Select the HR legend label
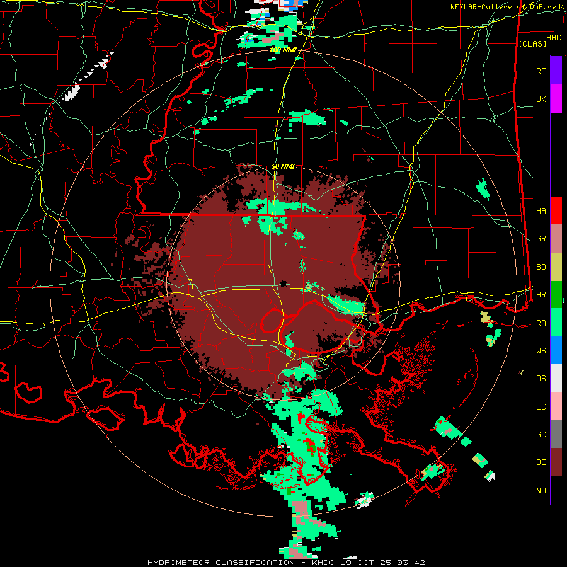This screenshot has height=567, width=567. (541, 295)
